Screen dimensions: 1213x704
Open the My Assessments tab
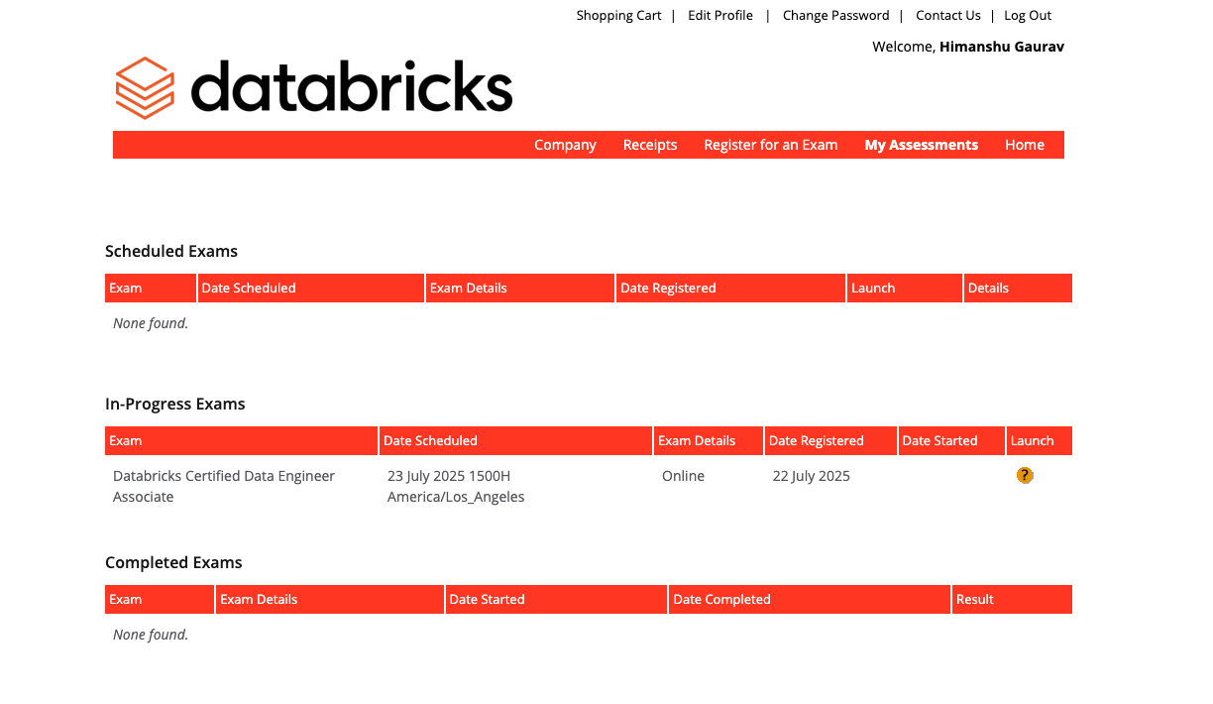click(921, 145)
